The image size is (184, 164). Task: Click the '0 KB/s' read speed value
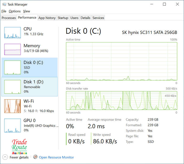76,141
